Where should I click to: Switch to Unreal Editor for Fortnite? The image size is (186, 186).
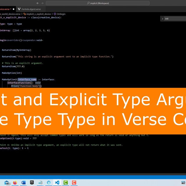click(49, 183)
